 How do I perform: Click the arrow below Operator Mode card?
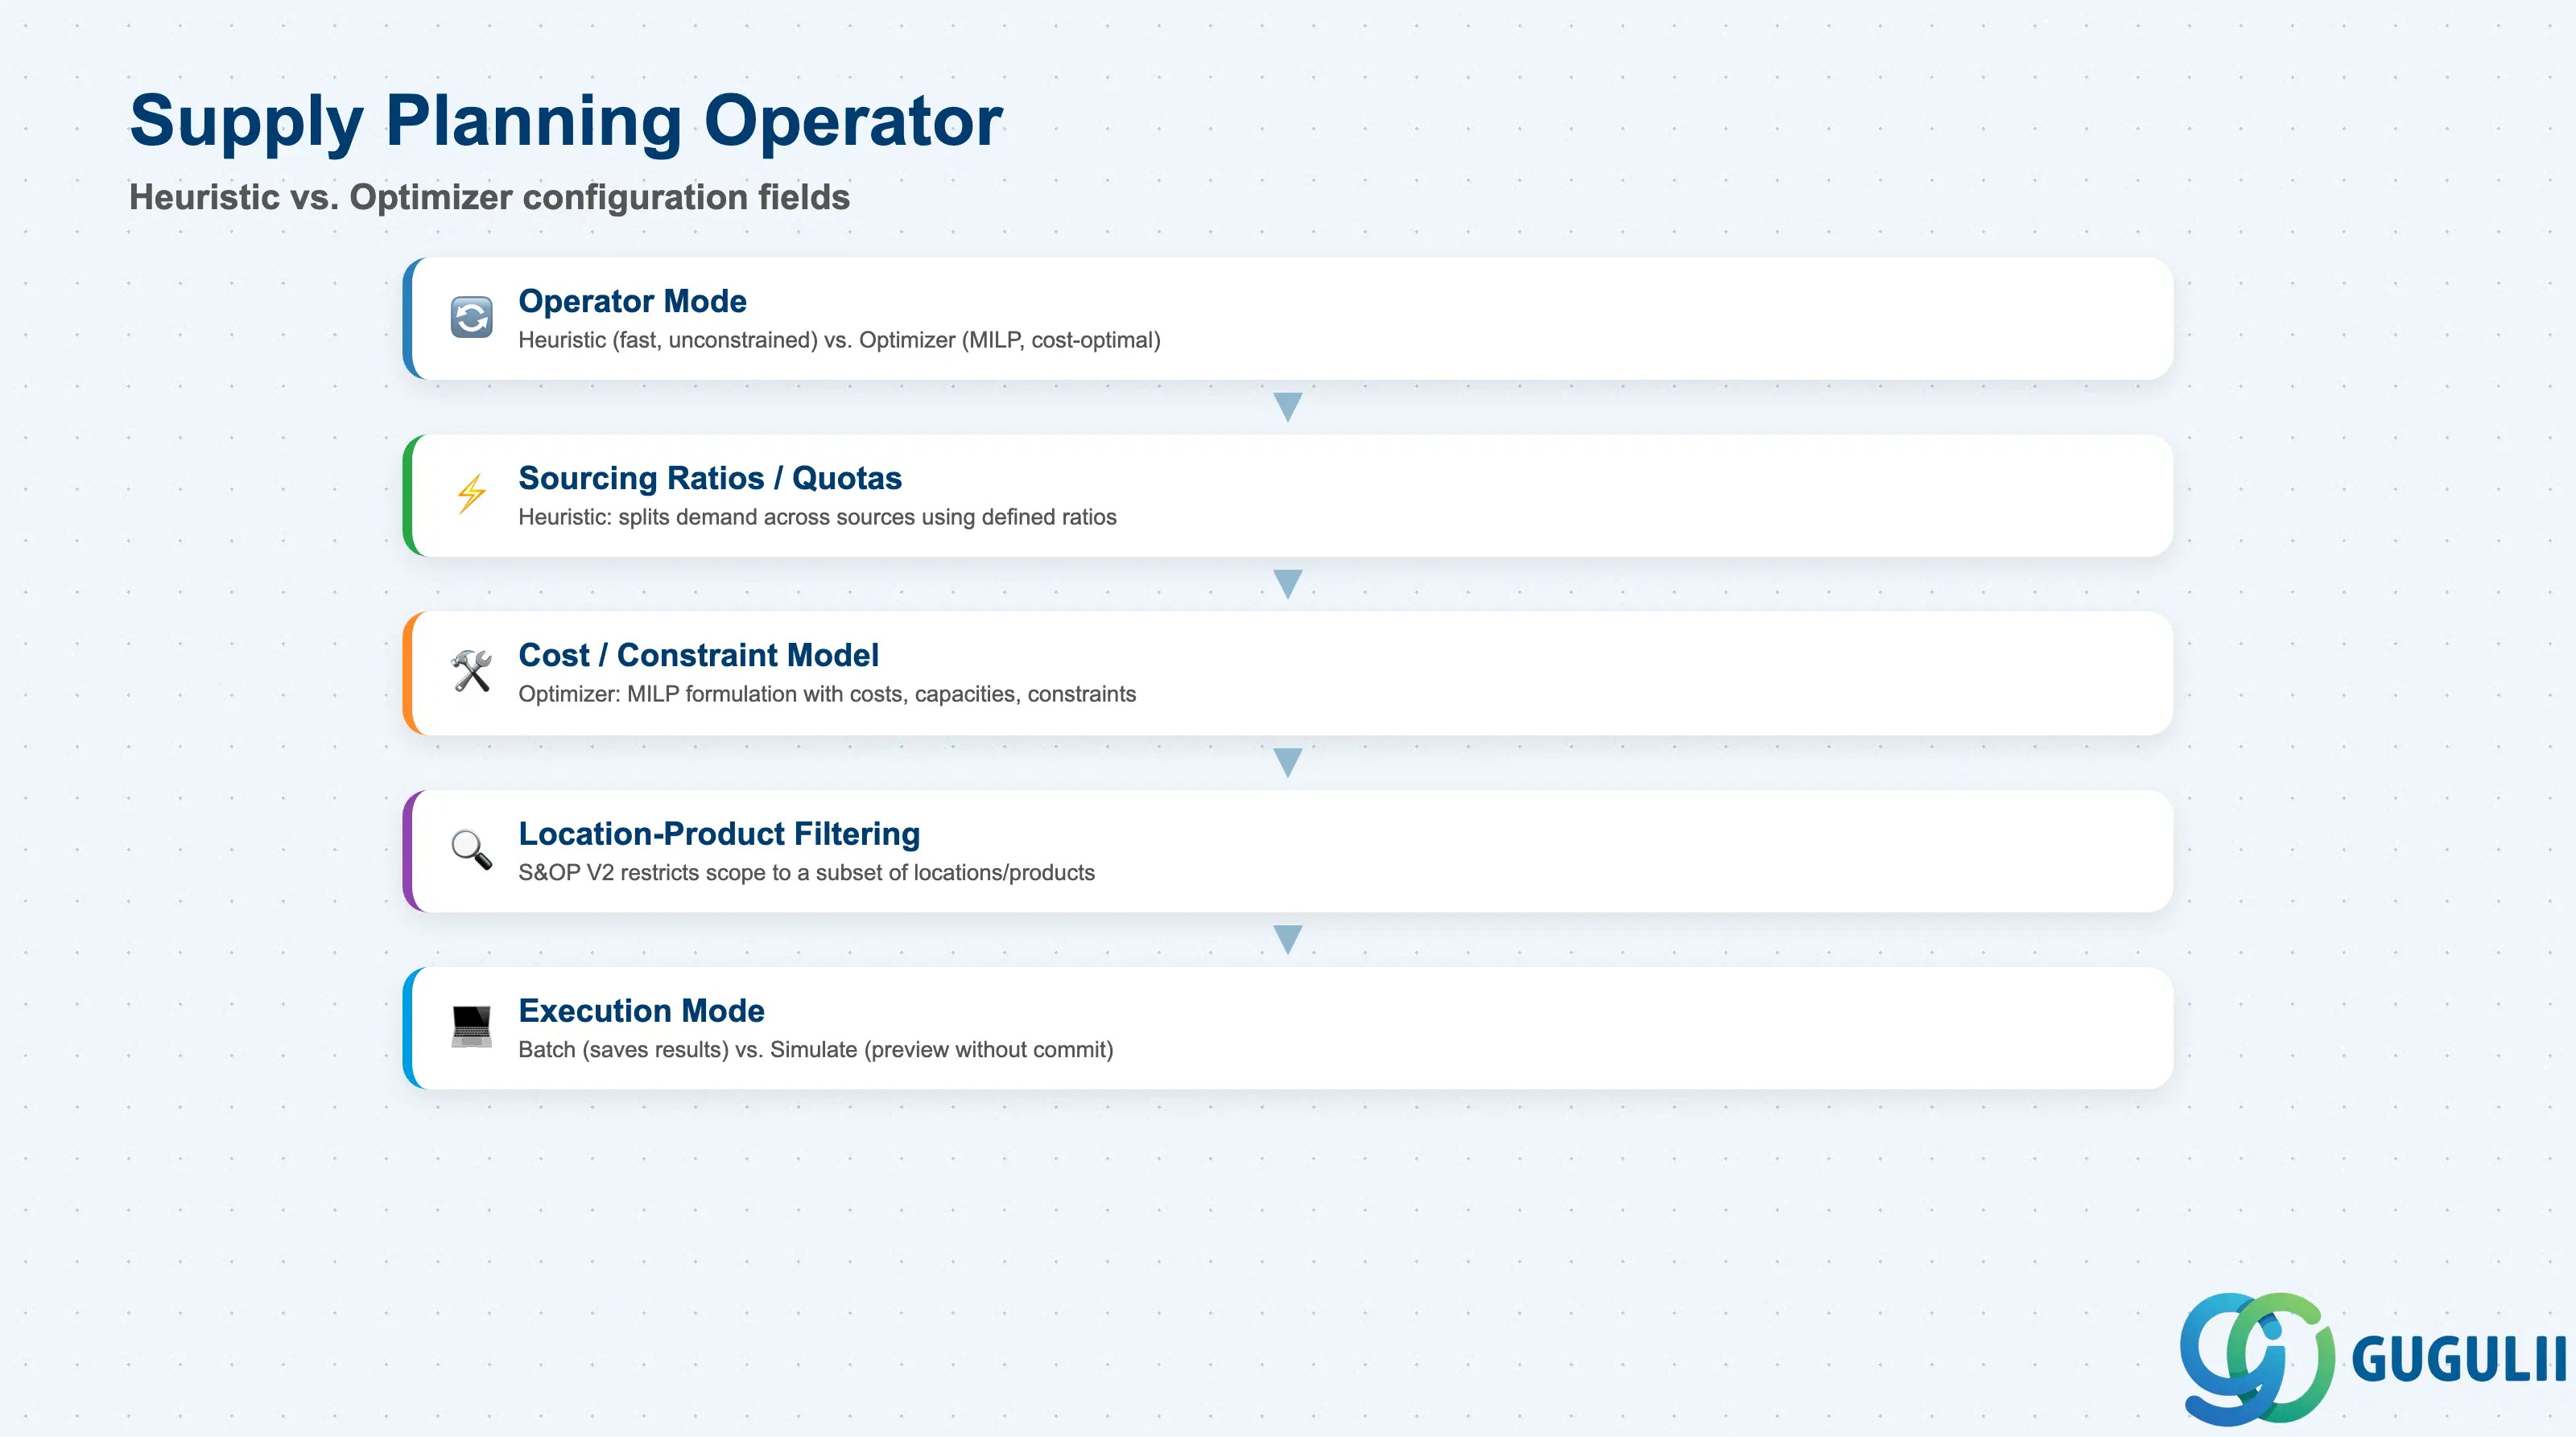(1288, 406)
